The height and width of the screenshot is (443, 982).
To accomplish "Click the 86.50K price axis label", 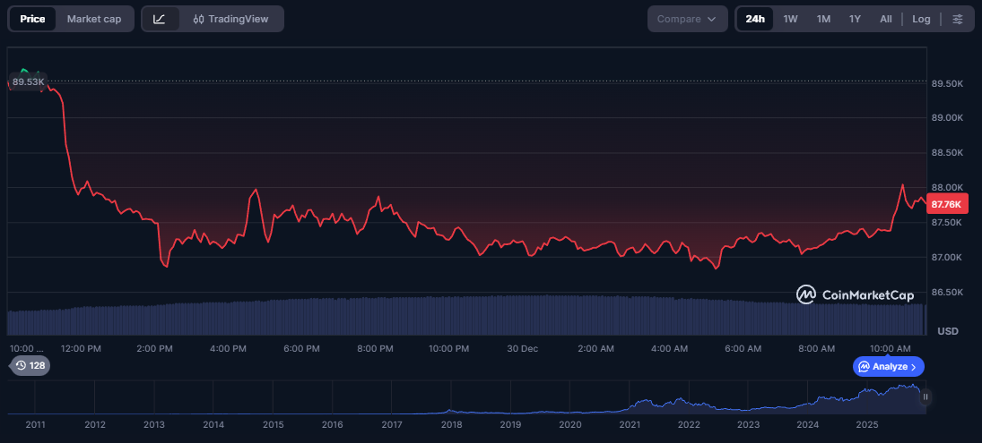I will coord(946,293).
